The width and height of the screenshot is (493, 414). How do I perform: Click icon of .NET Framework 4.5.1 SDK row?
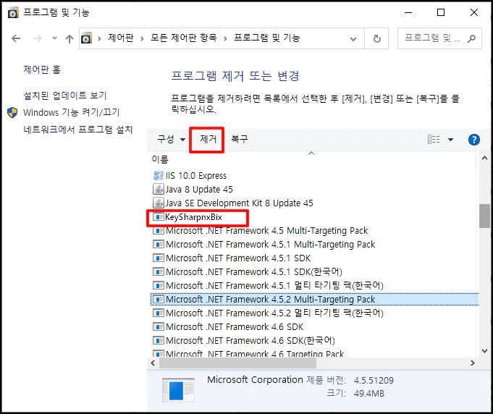tap(158, 258)
